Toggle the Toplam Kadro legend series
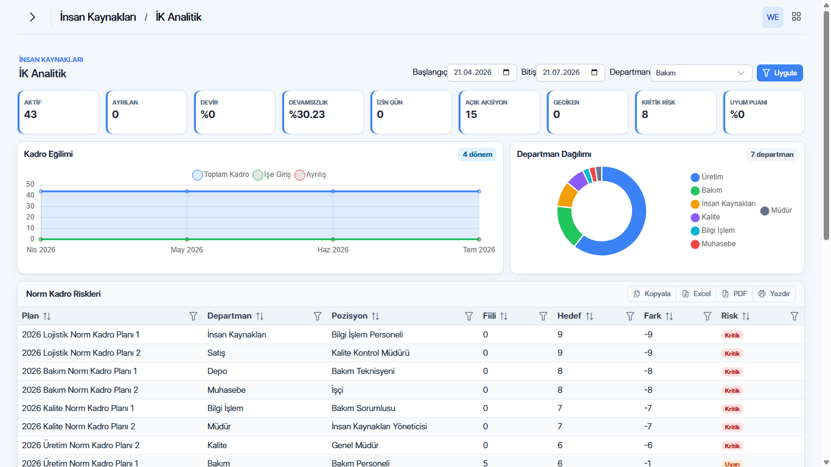The width and height of the screenshot is (831, 467). point(221,175)
